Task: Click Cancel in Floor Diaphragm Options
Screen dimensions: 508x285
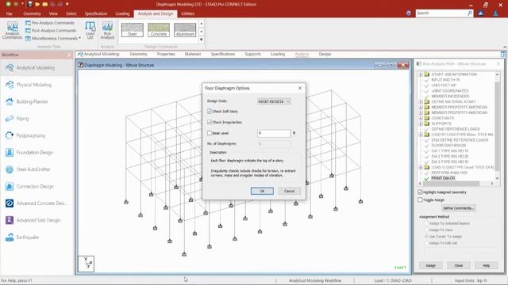Action: [289, 191]
